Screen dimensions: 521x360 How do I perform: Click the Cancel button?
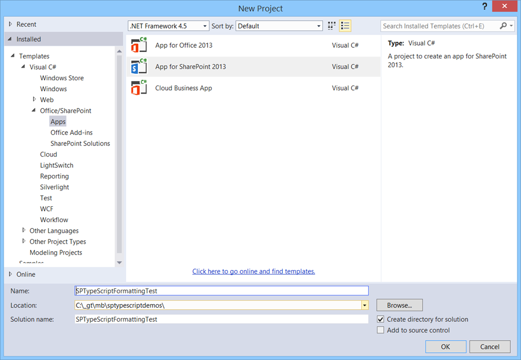point(490,347)
